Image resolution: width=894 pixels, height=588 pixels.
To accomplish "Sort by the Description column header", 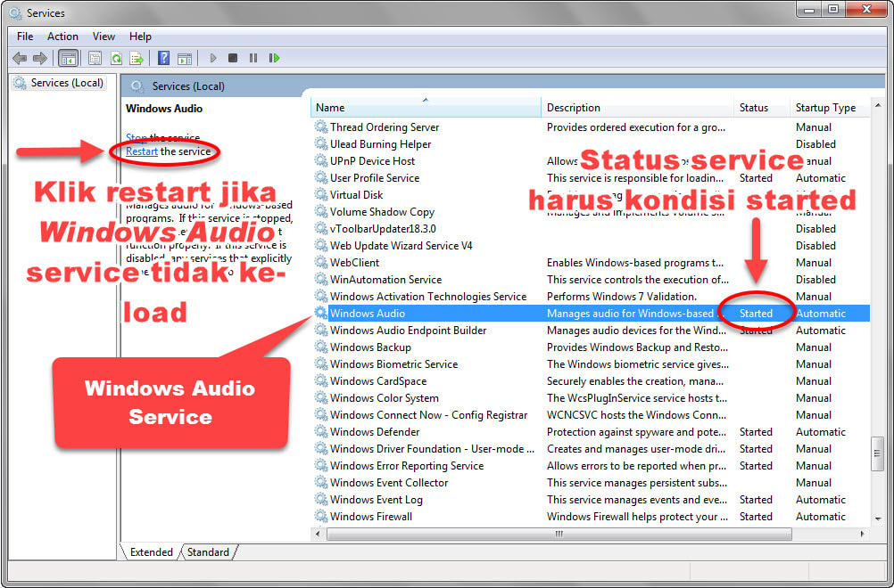I will point(637,108).
